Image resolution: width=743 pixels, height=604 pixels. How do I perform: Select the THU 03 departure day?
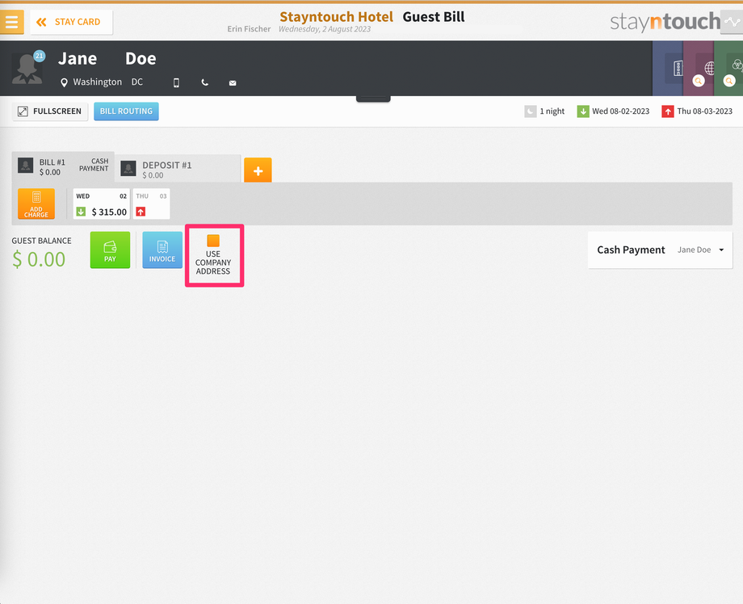click(151, 203)
